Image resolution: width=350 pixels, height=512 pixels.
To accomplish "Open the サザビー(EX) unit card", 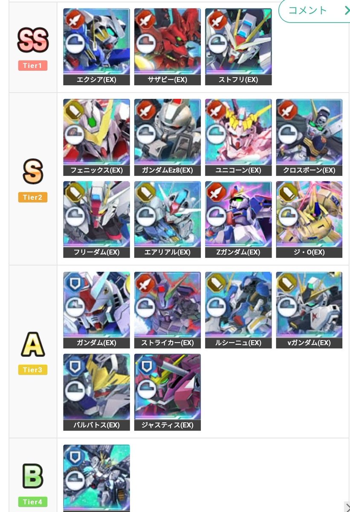I will (x=167, y=47).
